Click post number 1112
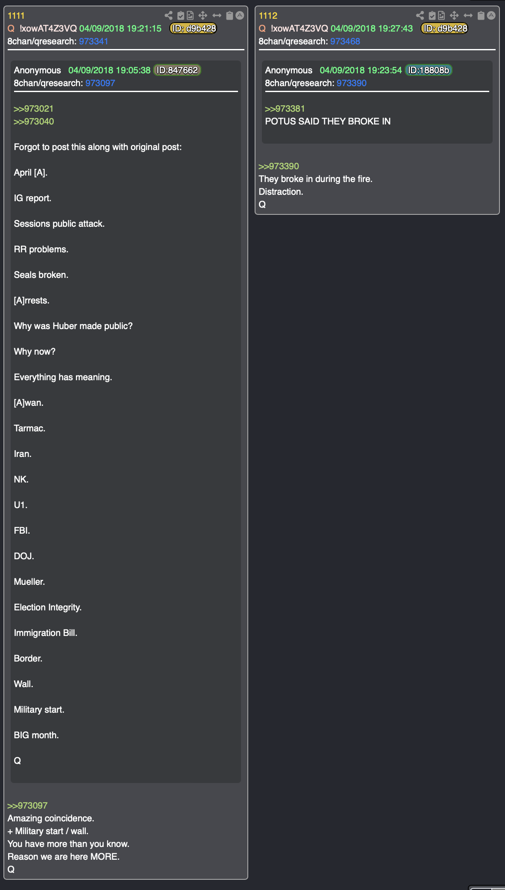Screen dimensions: 505x890 coord(268,16)
